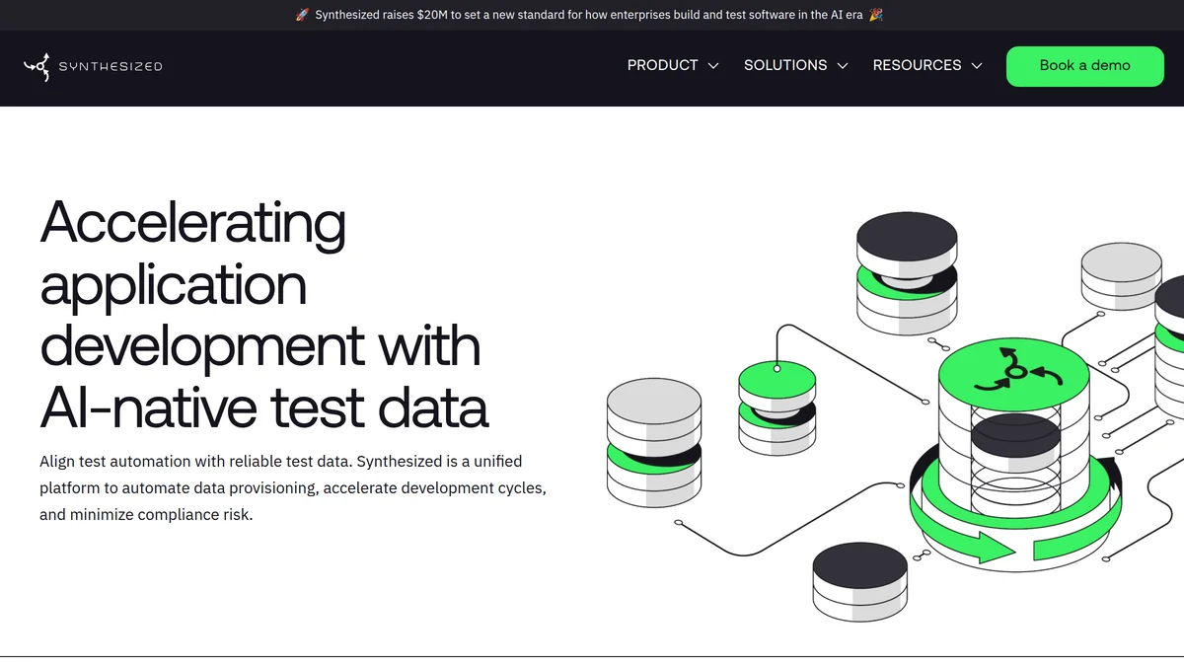Select SOLUTIONS in the navigation bar

(784, 65)
